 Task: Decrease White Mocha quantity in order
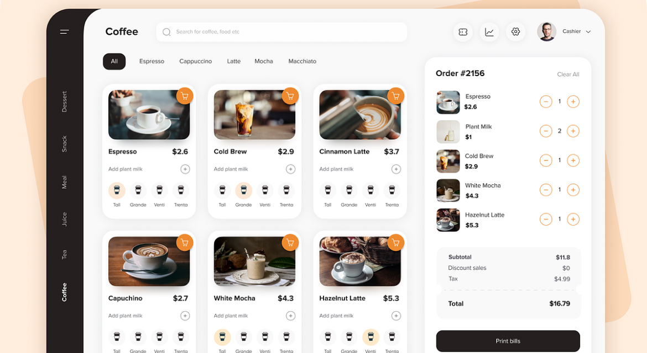pyautogui.click(x=546, y=190)
